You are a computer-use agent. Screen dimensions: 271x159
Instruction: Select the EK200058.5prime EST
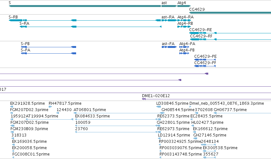click(x=13, y=151)
